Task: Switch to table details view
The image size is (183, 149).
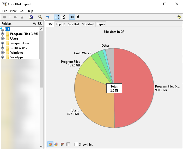Action: [x=68, y=144]
